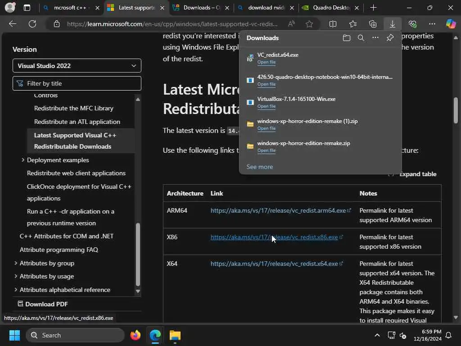The height and width of the screenshot is (346, 461).
Task: Open file for windows-xp-horror-edition-remake (1).zip
Action: [x=267, y=128]
